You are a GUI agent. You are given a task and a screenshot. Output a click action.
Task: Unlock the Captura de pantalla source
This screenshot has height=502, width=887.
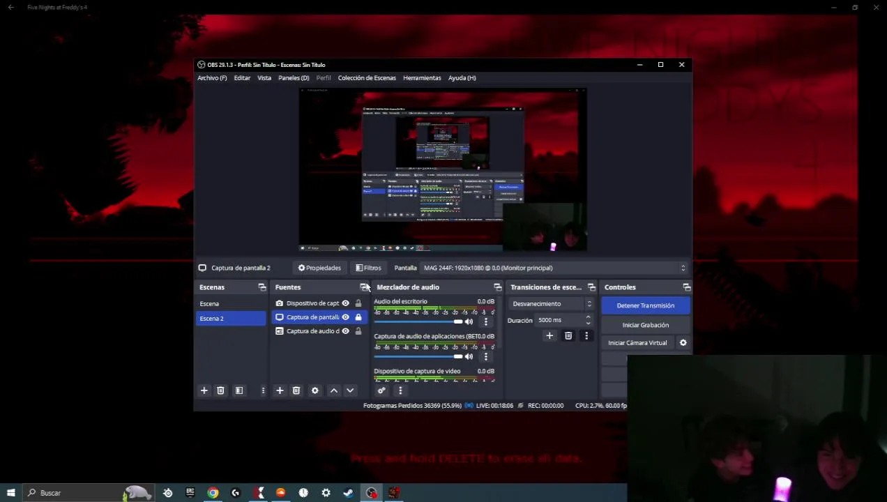click(x=358, y=317)
